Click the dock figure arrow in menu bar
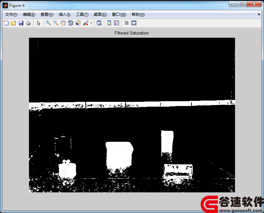Image resolution: width=264 pixels, height=213 pixels. coord(259,15)
